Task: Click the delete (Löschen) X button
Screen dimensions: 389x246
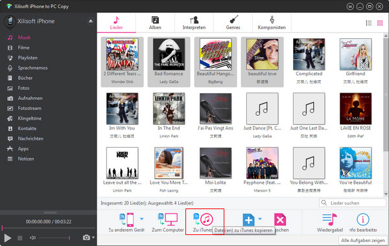Action: pyautogui.click(x=280, y=219)
